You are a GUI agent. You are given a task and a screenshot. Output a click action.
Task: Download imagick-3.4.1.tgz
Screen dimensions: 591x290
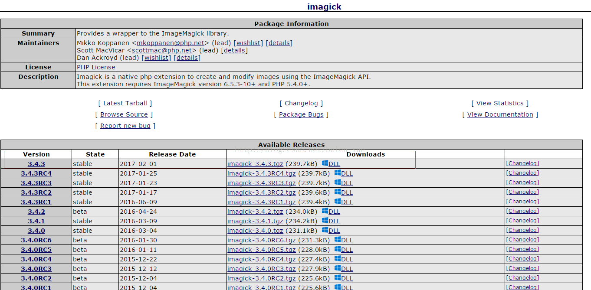(x=255, y=221)
